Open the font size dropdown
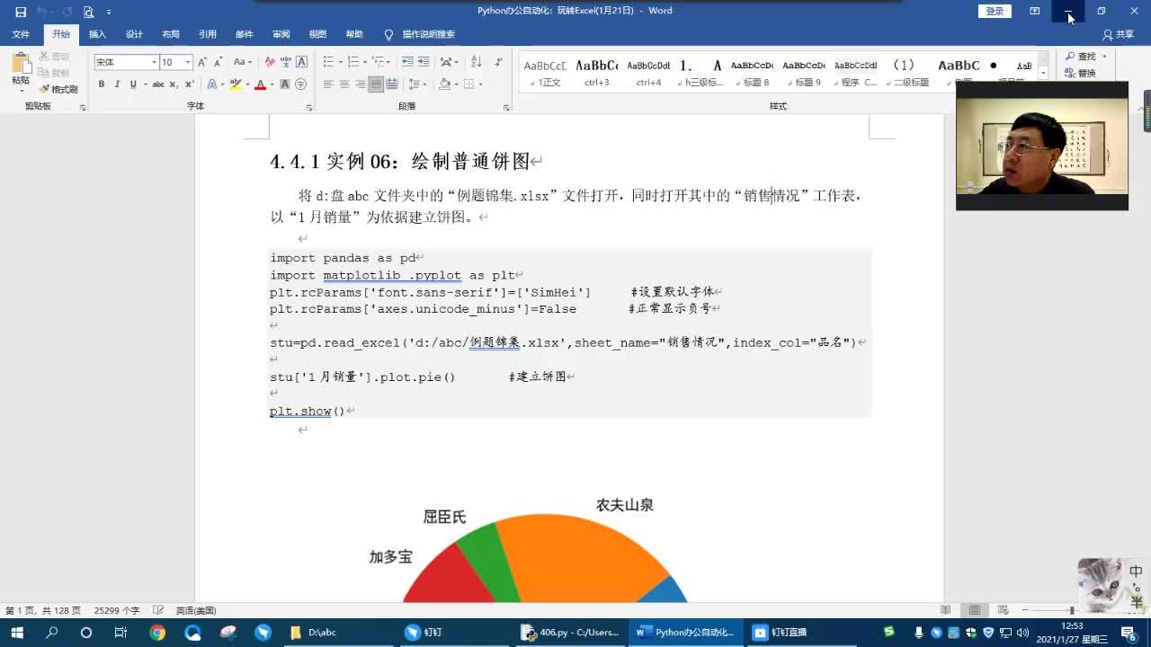This screenshot has width=1151, height=647. (187, 62)
